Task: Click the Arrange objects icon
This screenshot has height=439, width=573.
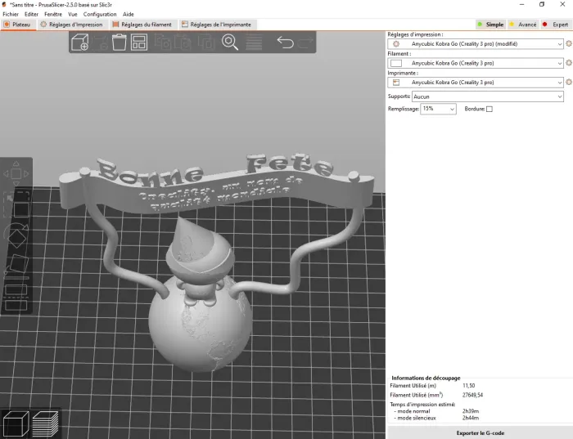Action: coord(139,42)
